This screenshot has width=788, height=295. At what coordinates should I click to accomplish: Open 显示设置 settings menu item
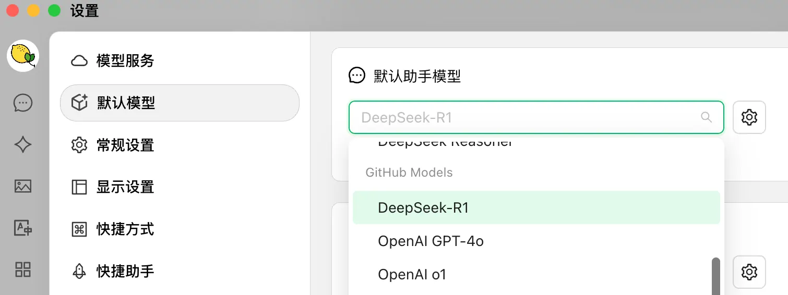pos(180,187)
